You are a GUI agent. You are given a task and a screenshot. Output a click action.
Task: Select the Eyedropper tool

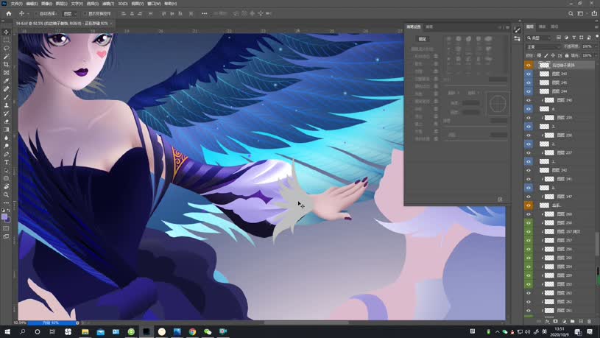point(6,81)
